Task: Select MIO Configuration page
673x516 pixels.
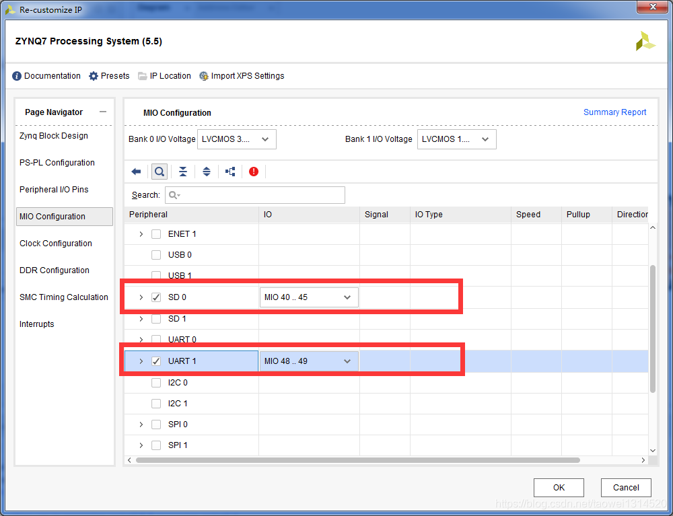Action: click(65, 217)
